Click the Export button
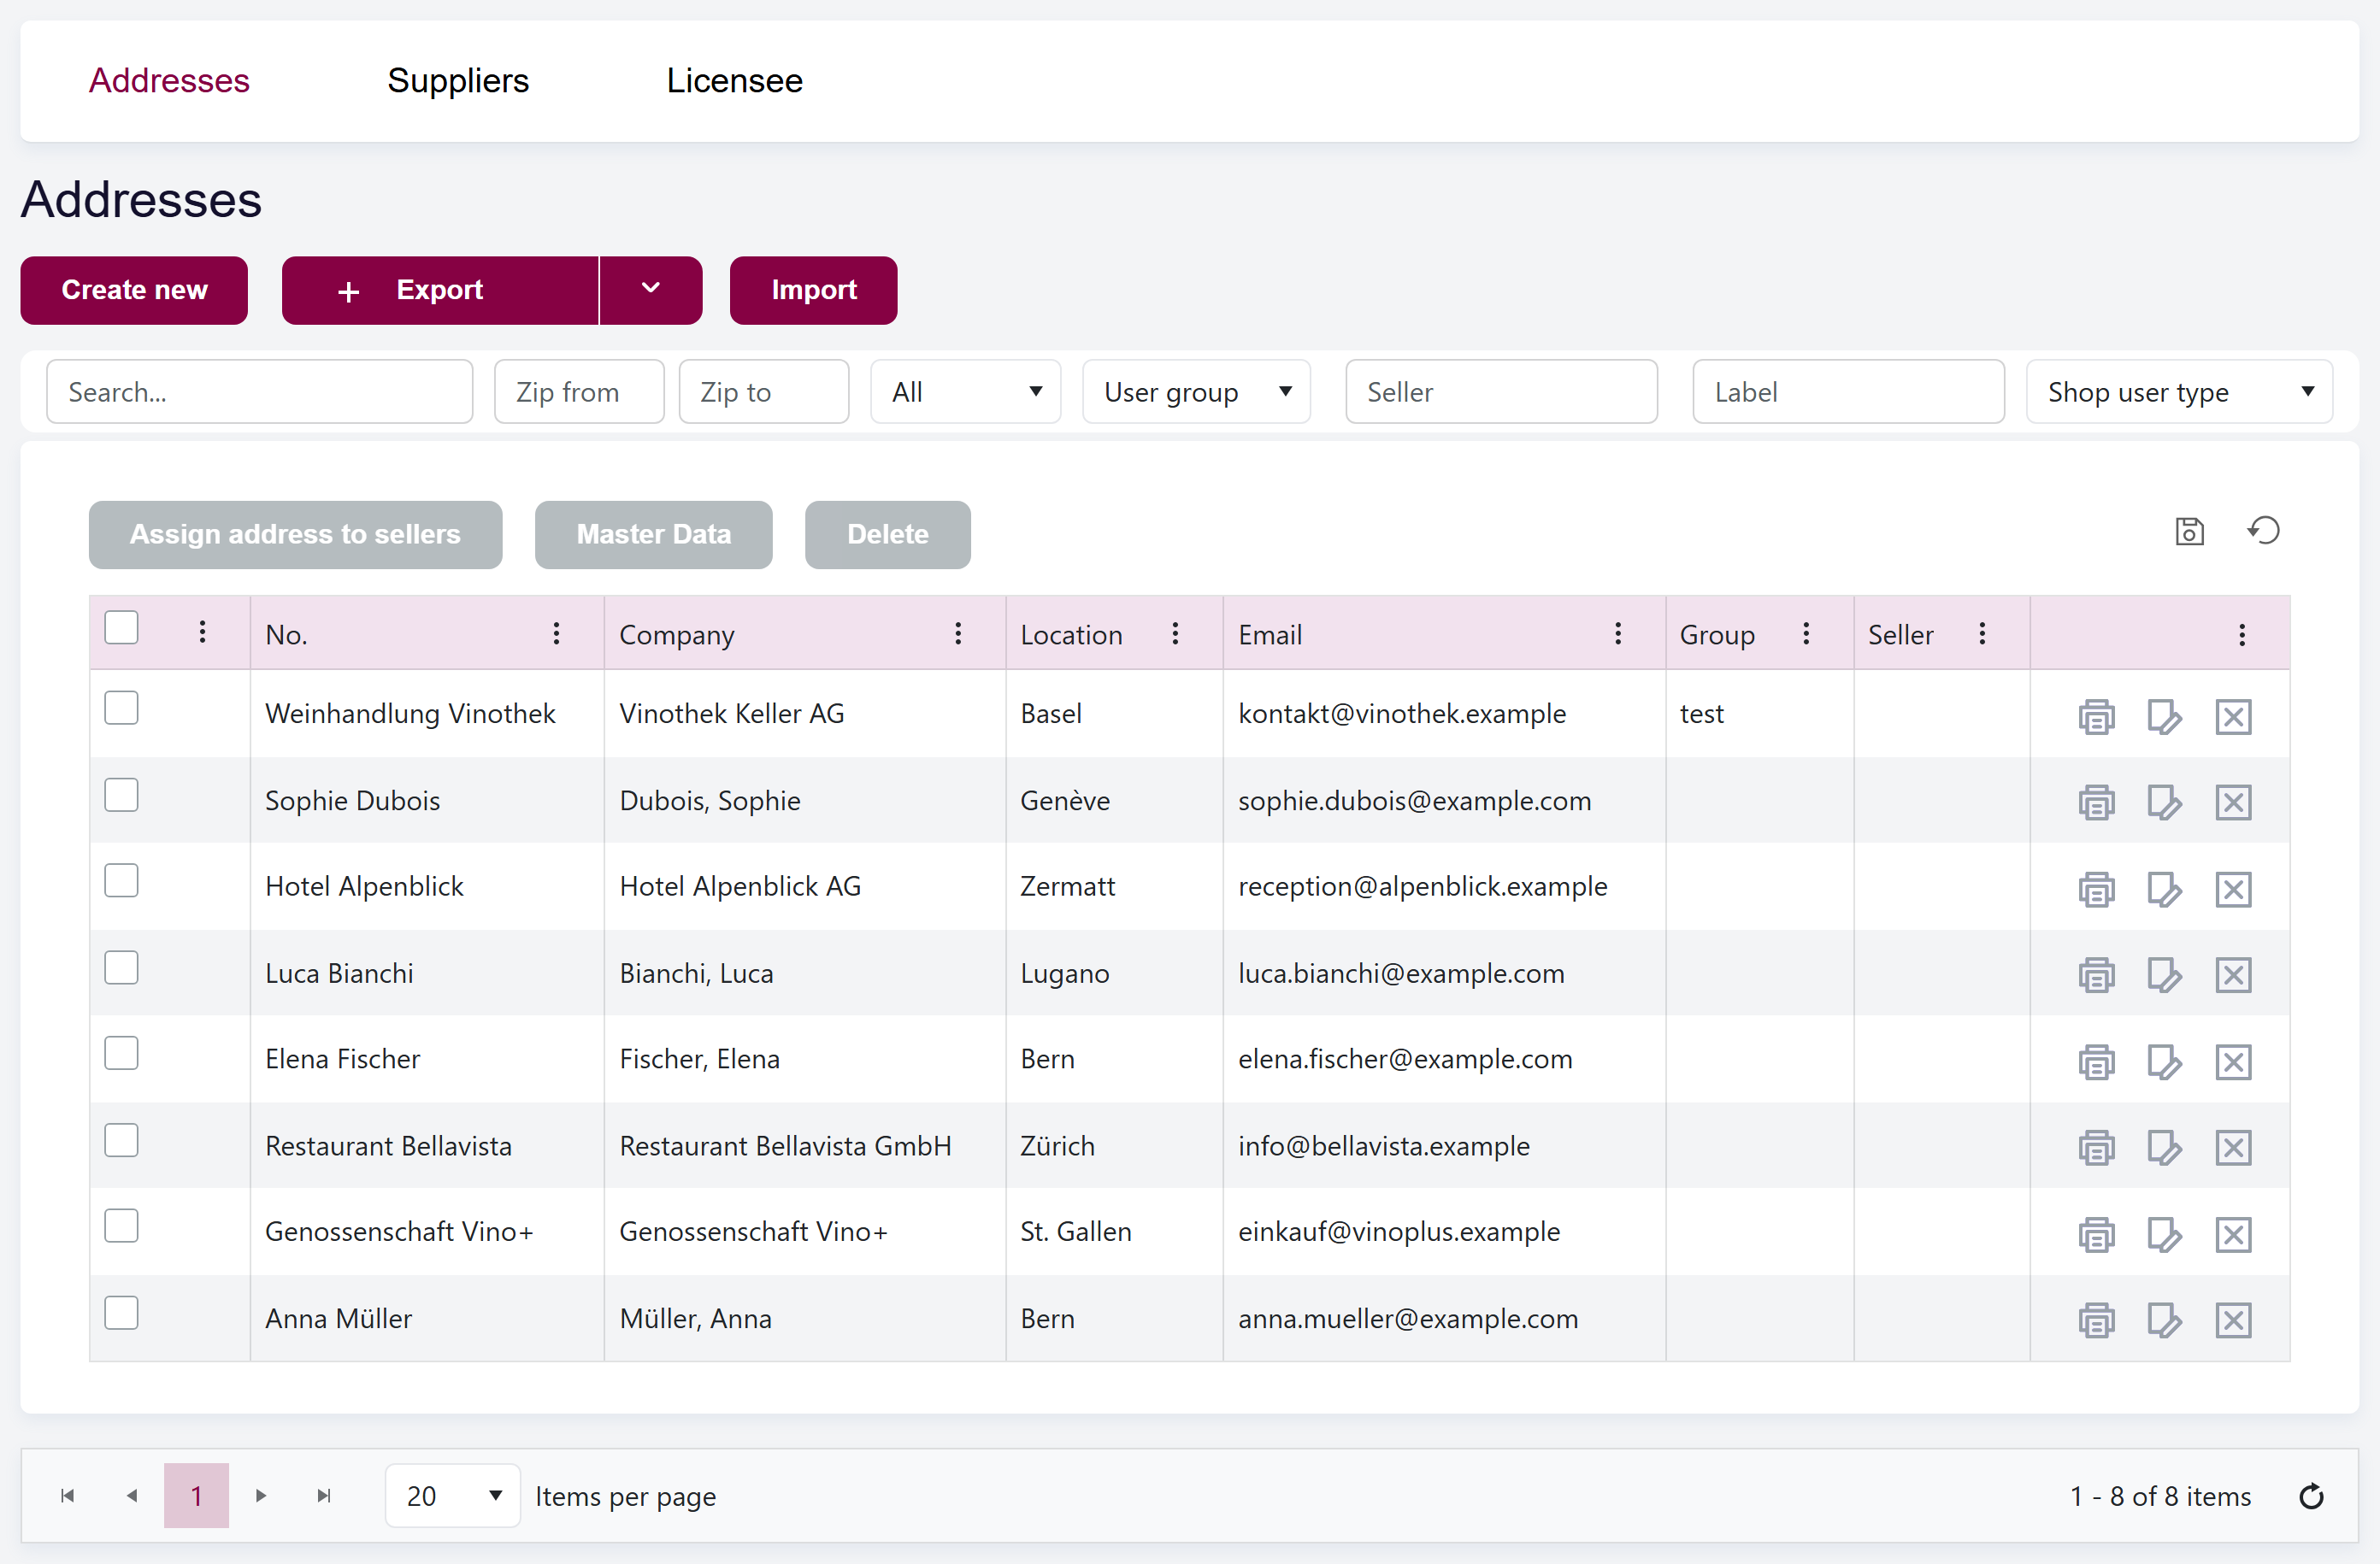This screenshot has width=2380, height=1564. (x=440, y=290)
